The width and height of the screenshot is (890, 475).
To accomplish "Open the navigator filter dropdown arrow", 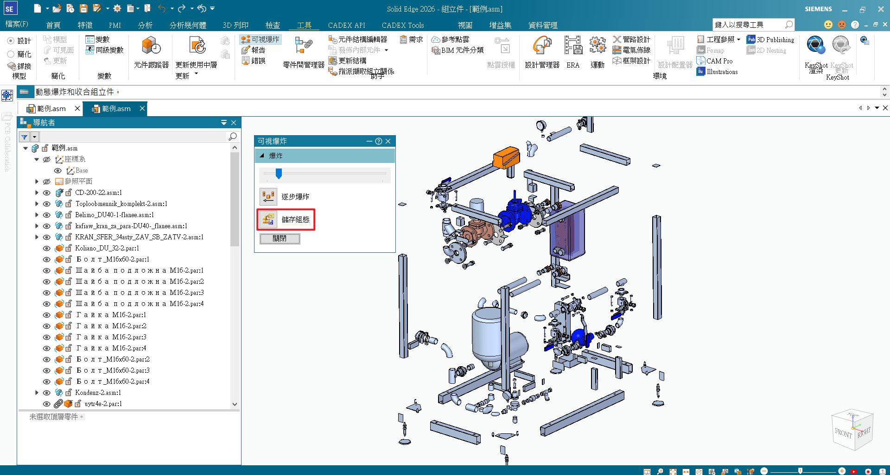I will pyautogui.click(x=34, y=137).
